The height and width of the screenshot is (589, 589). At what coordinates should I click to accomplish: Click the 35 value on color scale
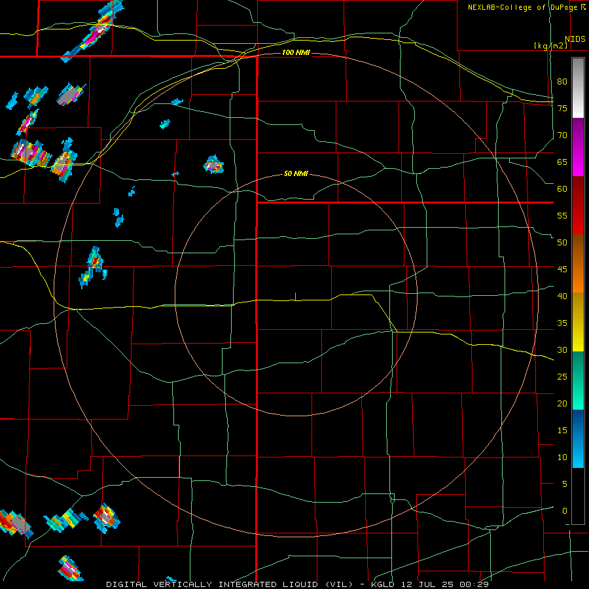click(562, 323)
